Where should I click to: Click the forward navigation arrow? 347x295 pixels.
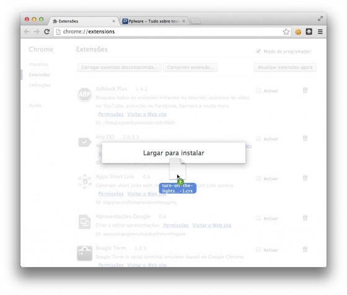[37, 32]
